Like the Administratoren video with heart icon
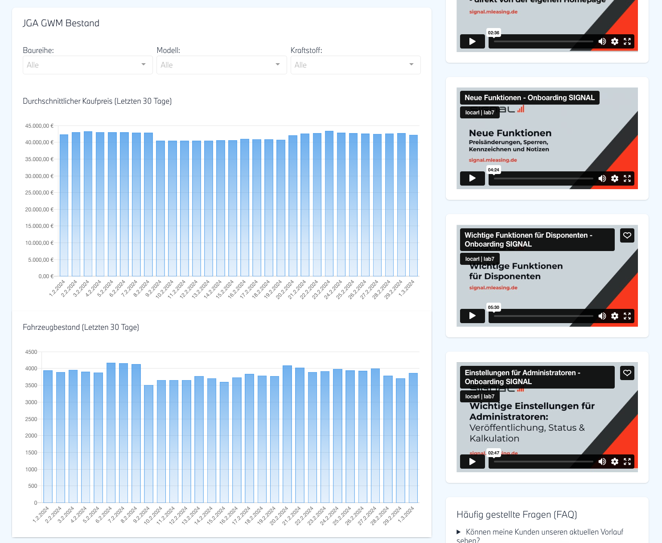Viewport: 662px width, 543px height. pyautogui.click(x=627, y=373)
